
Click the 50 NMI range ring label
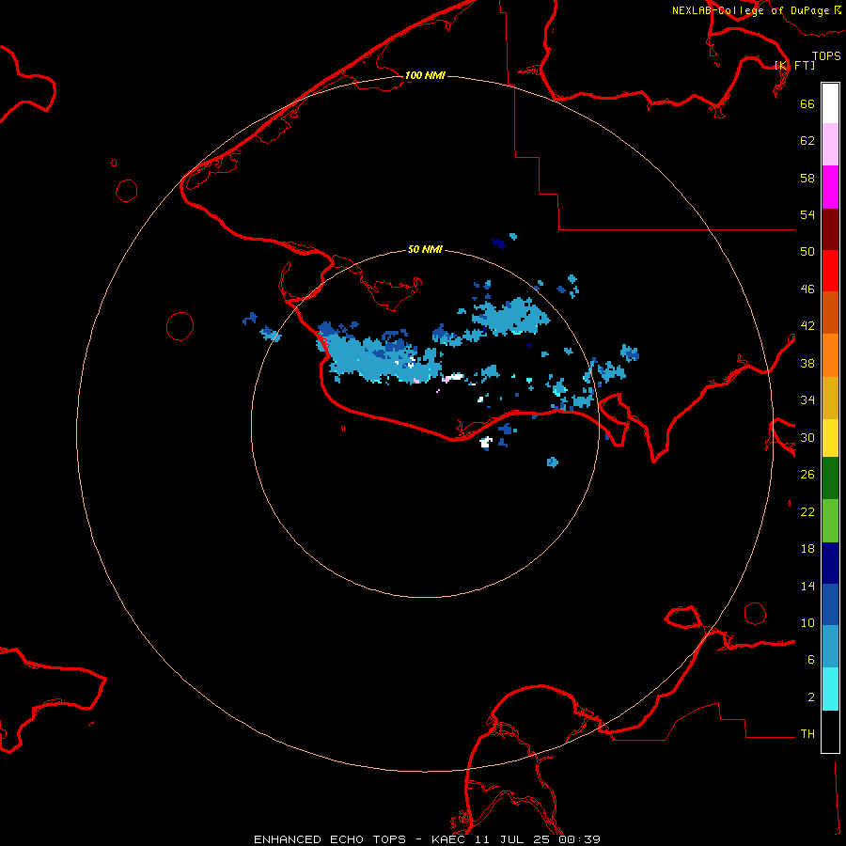pyautogui.click(x=425, y=249)
